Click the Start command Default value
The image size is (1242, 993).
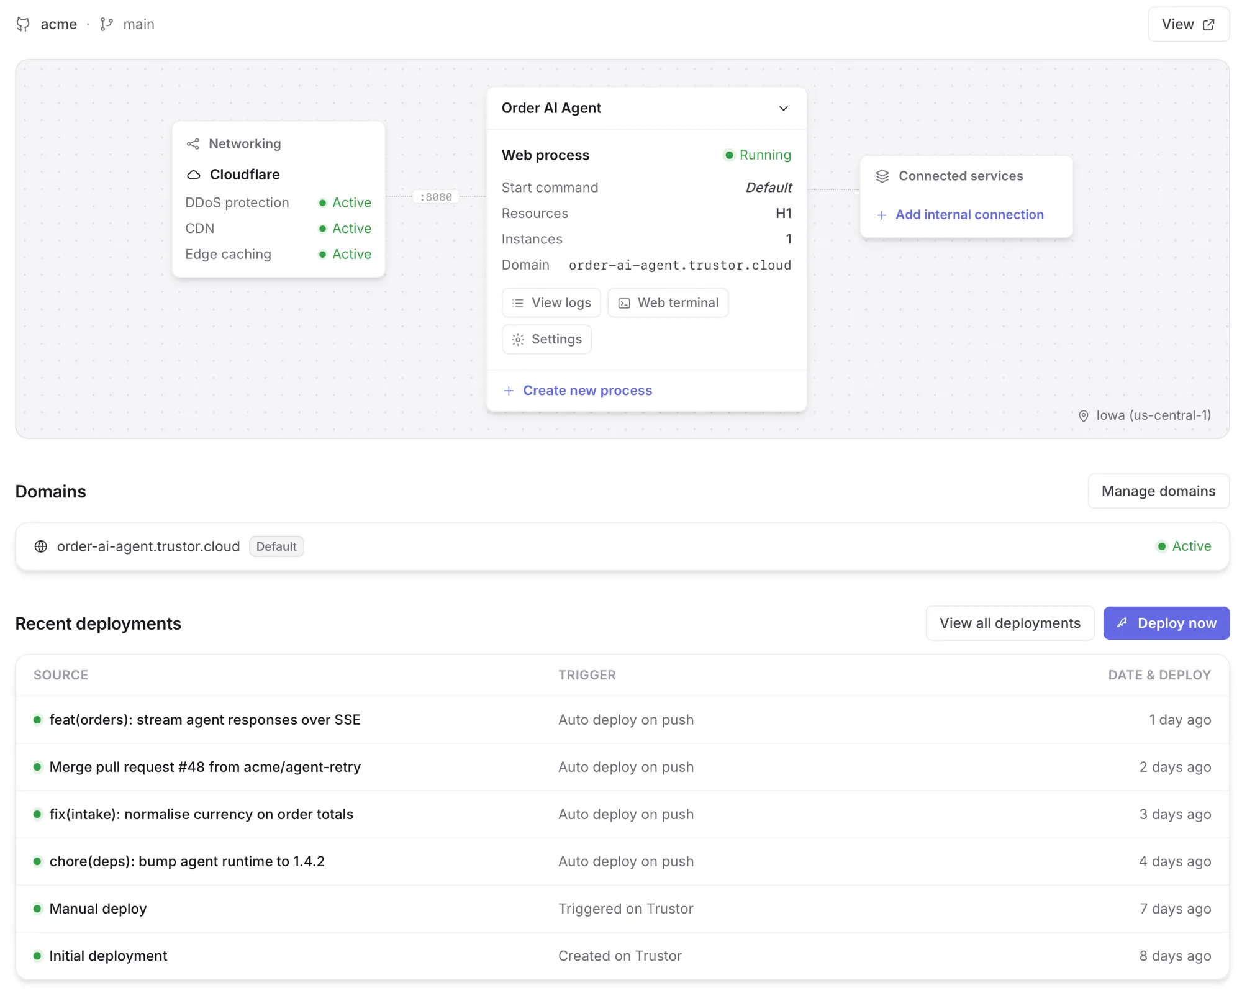(x=768, y=188)
